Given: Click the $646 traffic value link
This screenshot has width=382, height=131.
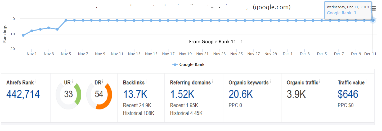Looking at the screenshot, I should [x=348, y=94].
